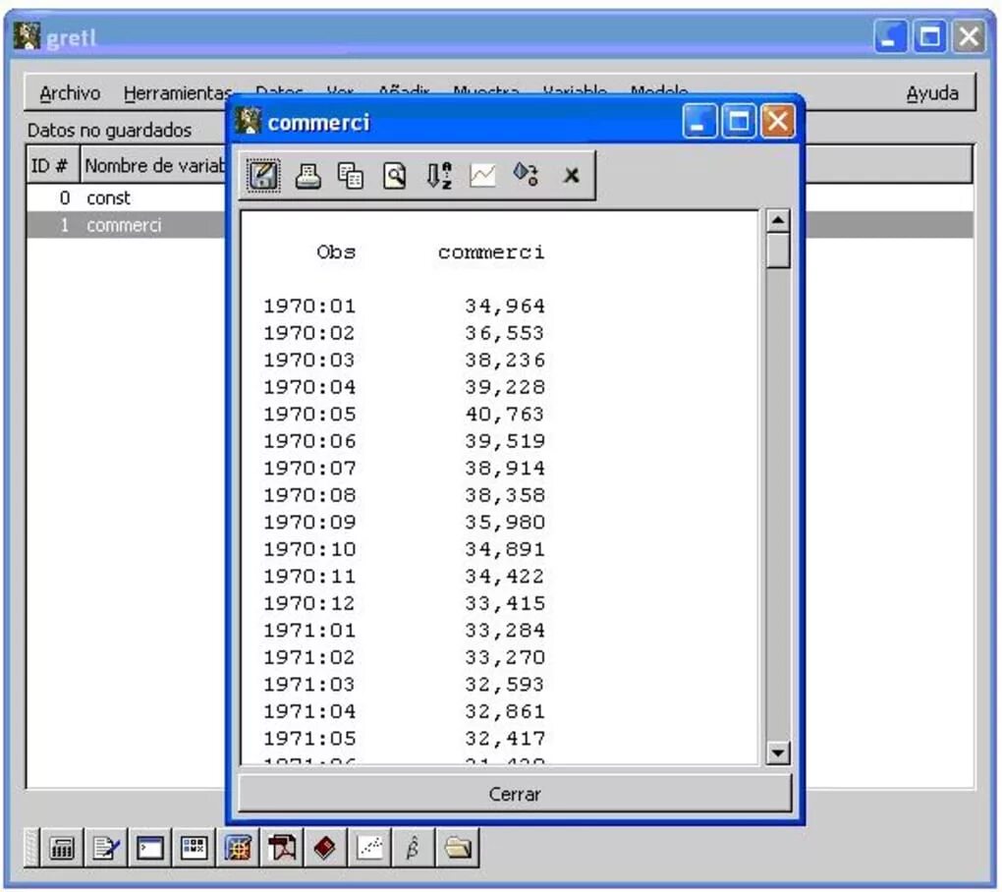The width and height of the screenshot is (1002, 892).
Task: Click the Copy icon in commerci toolbar
Action: pyautogui.click(x=350, y=176)
